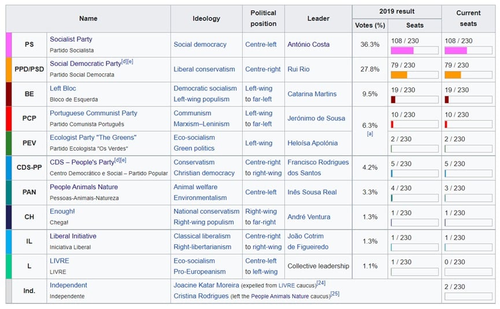This screenshot has height=309, width=500.
Task: Open footnote [a] under 6.3% votes
Action: coord(370,134)
